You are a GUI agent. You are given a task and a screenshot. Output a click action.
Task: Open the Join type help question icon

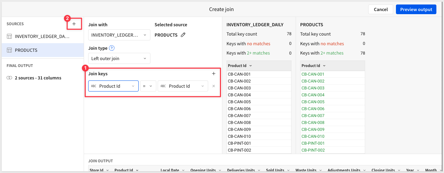[112, 48]
